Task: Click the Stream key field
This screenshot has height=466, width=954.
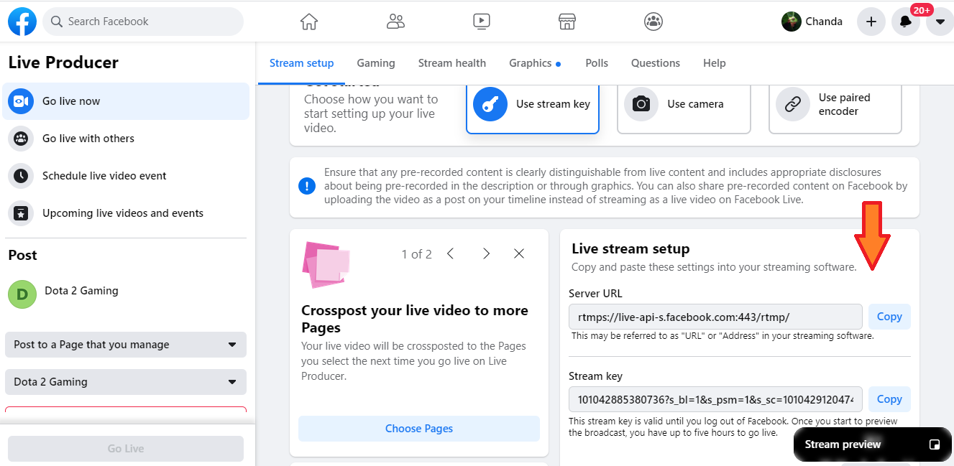Action: tap(715, 399)
